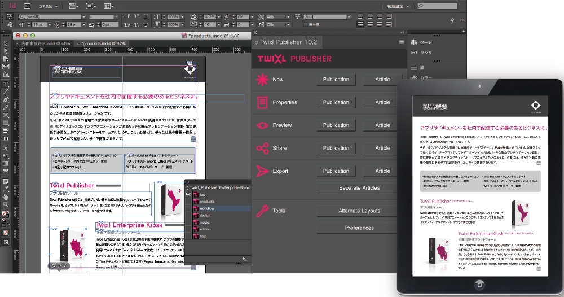Open the 28 pt leading dropdown

[83, 24]
